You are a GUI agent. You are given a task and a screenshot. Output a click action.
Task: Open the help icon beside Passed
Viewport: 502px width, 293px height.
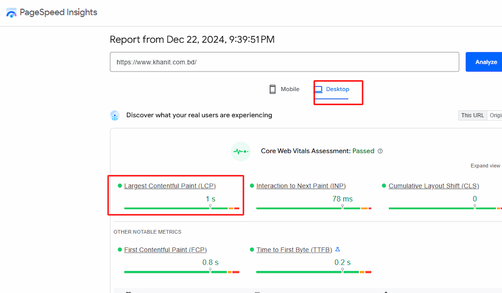point(380,151)
